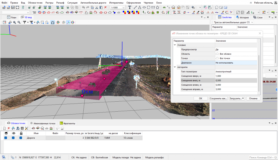
Task: Click the red X delete icon in Облака точек panel
Action: click(x=8, y=128)
